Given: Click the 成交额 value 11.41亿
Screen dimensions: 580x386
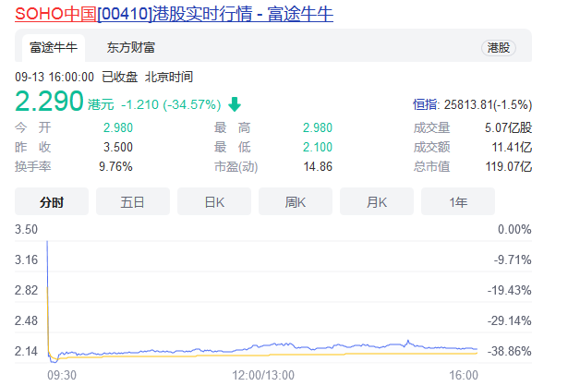Looking at the screenshot, I should (512, 147).
